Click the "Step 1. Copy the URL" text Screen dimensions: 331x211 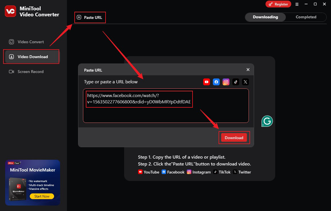pos(182,157)
